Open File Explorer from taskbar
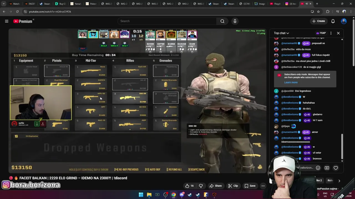Screen dimensions: 355x199 point(149,195)
